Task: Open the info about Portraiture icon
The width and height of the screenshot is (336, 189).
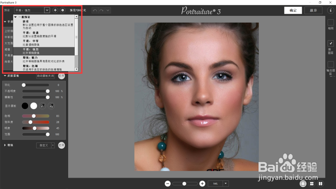Action: pyautogui.click(x=331, y=10)
